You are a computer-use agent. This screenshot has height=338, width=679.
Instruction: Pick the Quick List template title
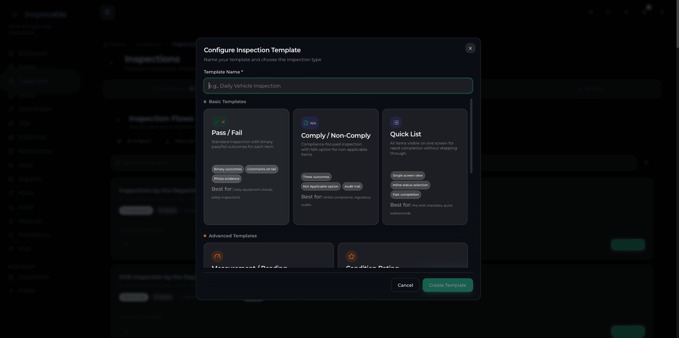pos(406,134)
